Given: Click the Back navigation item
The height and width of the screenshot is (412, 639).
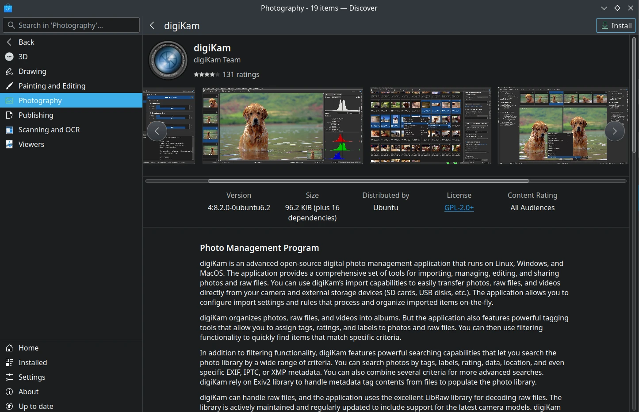Looking at the screenshot, I should pyautogui.click(x=26, y=42).
